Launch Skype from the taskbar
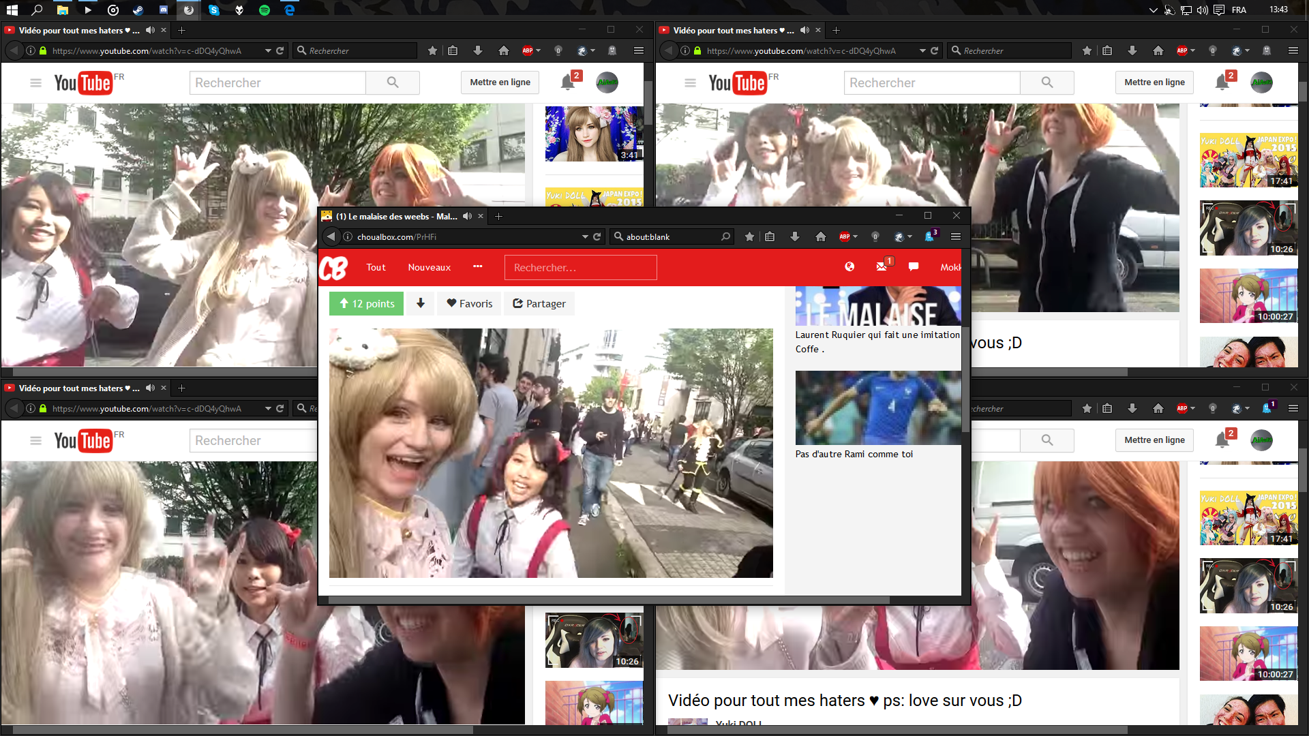The image size is (1309, 736). point(214,10)
